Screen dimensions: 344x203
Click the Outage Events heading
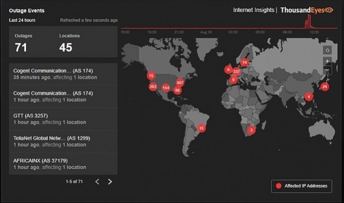coord(27,11)
